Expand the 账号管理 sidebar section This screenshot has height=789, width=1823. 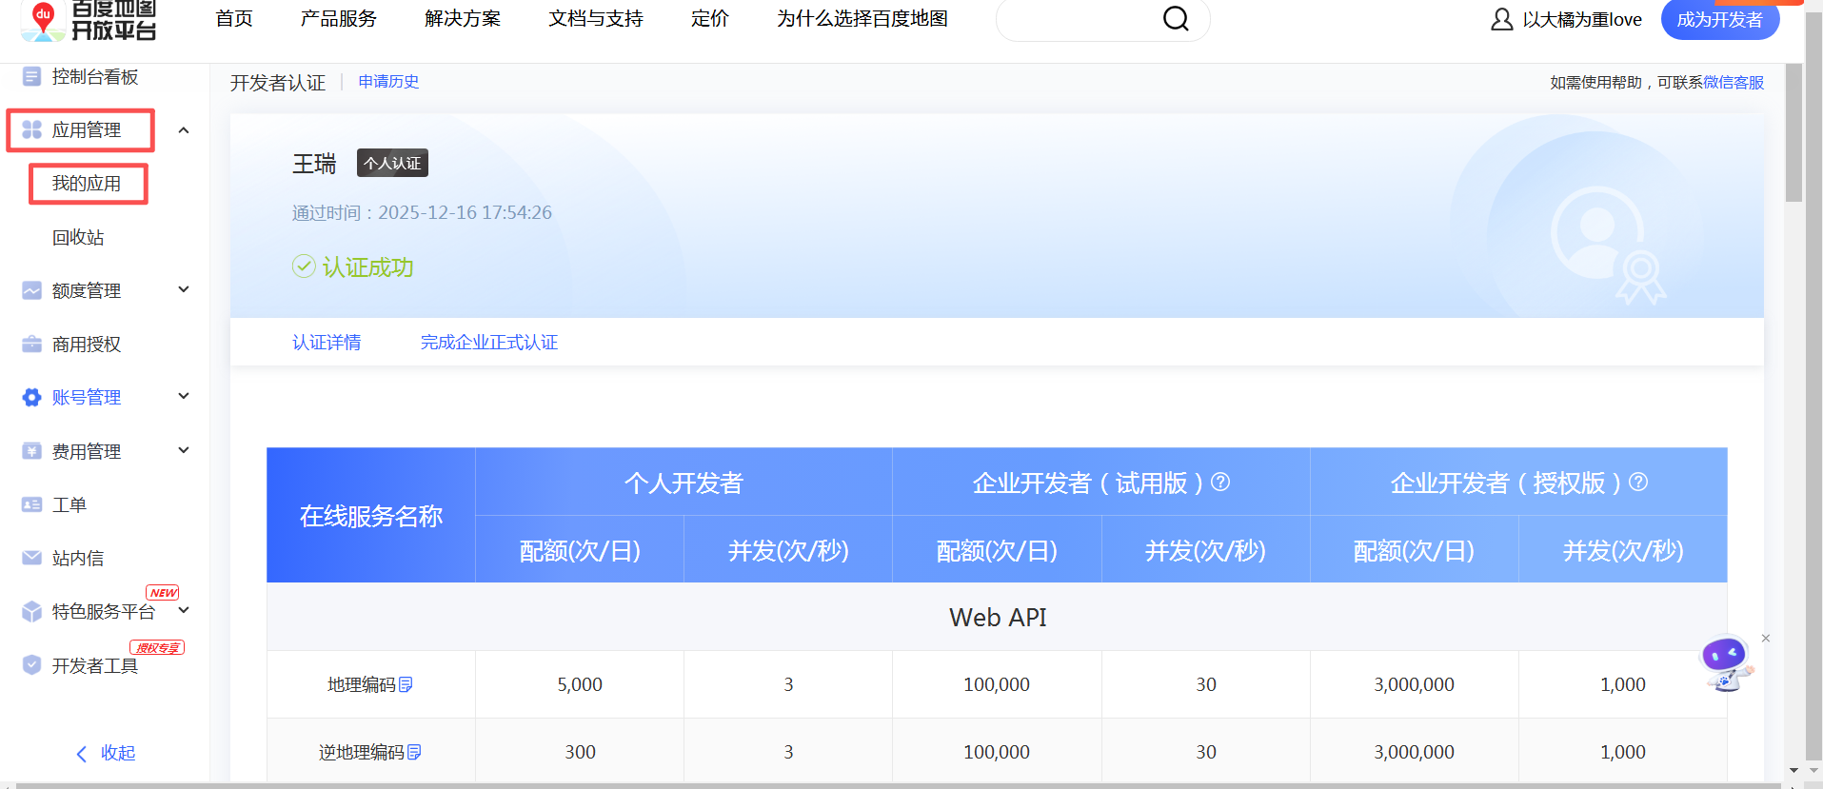click(x=184, y=397)
